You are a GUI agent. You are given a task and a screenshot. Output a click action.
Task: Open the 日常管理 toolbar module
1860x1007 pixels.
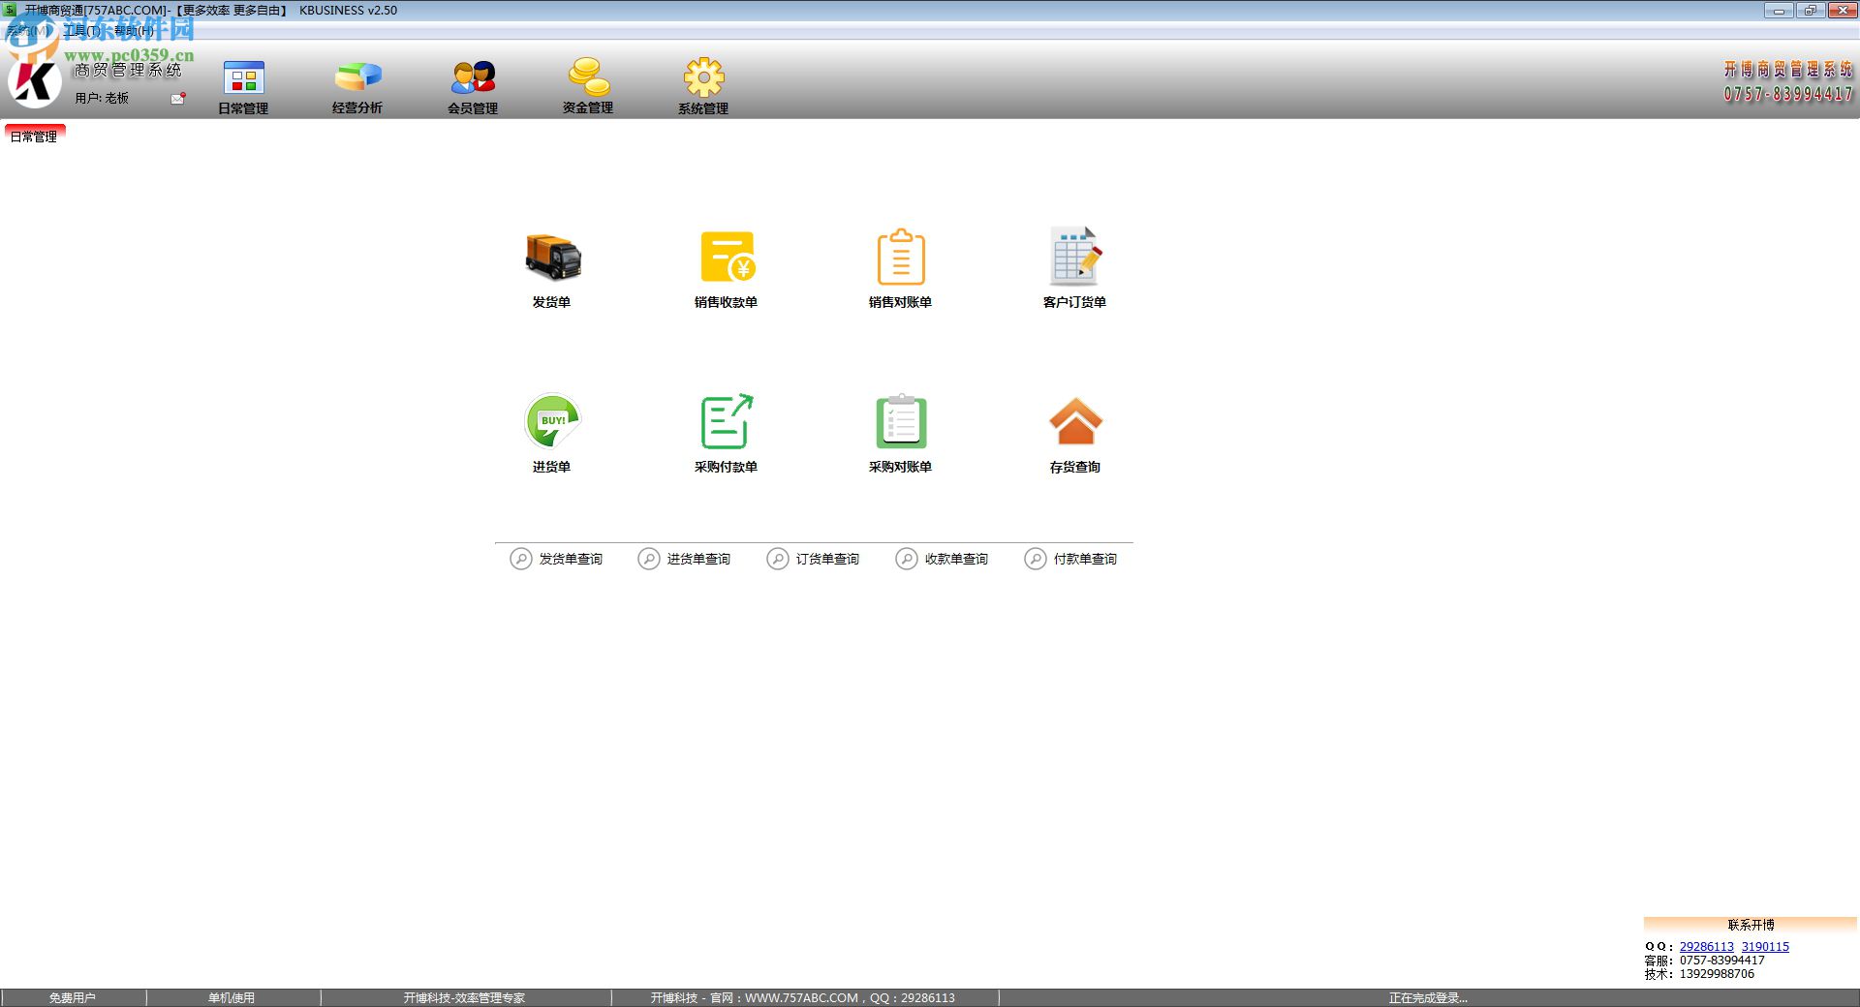coord(243,86)
